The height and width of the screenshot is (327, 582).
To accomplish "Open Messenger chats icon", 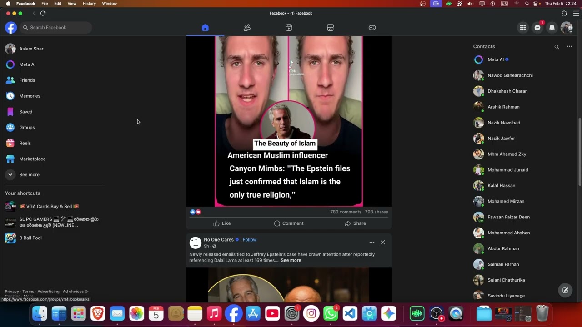I will [537, 28].
